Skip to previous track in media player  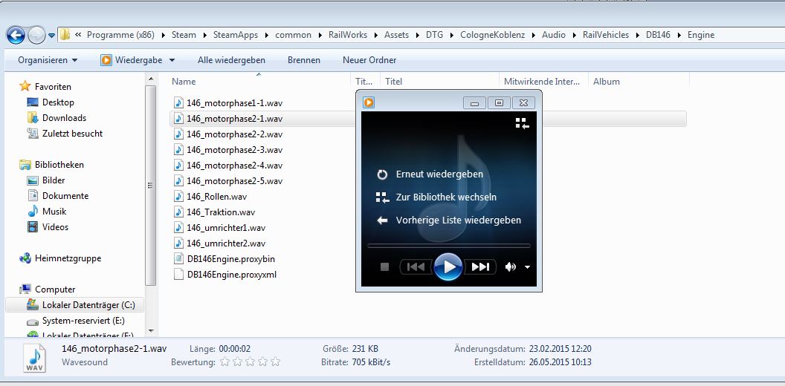click(x=416, y=267)
